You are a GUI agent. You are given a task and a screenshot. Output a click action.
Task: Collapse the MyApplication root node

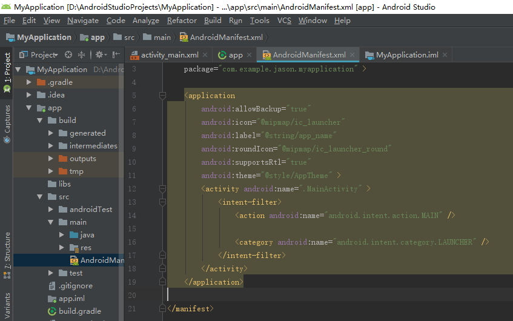coord(18,70)
